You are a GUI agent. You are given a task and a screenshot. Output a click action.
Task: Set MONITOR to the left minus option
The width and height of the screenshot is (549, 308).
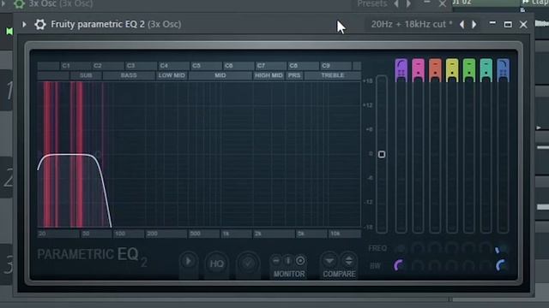click(276, 260)
